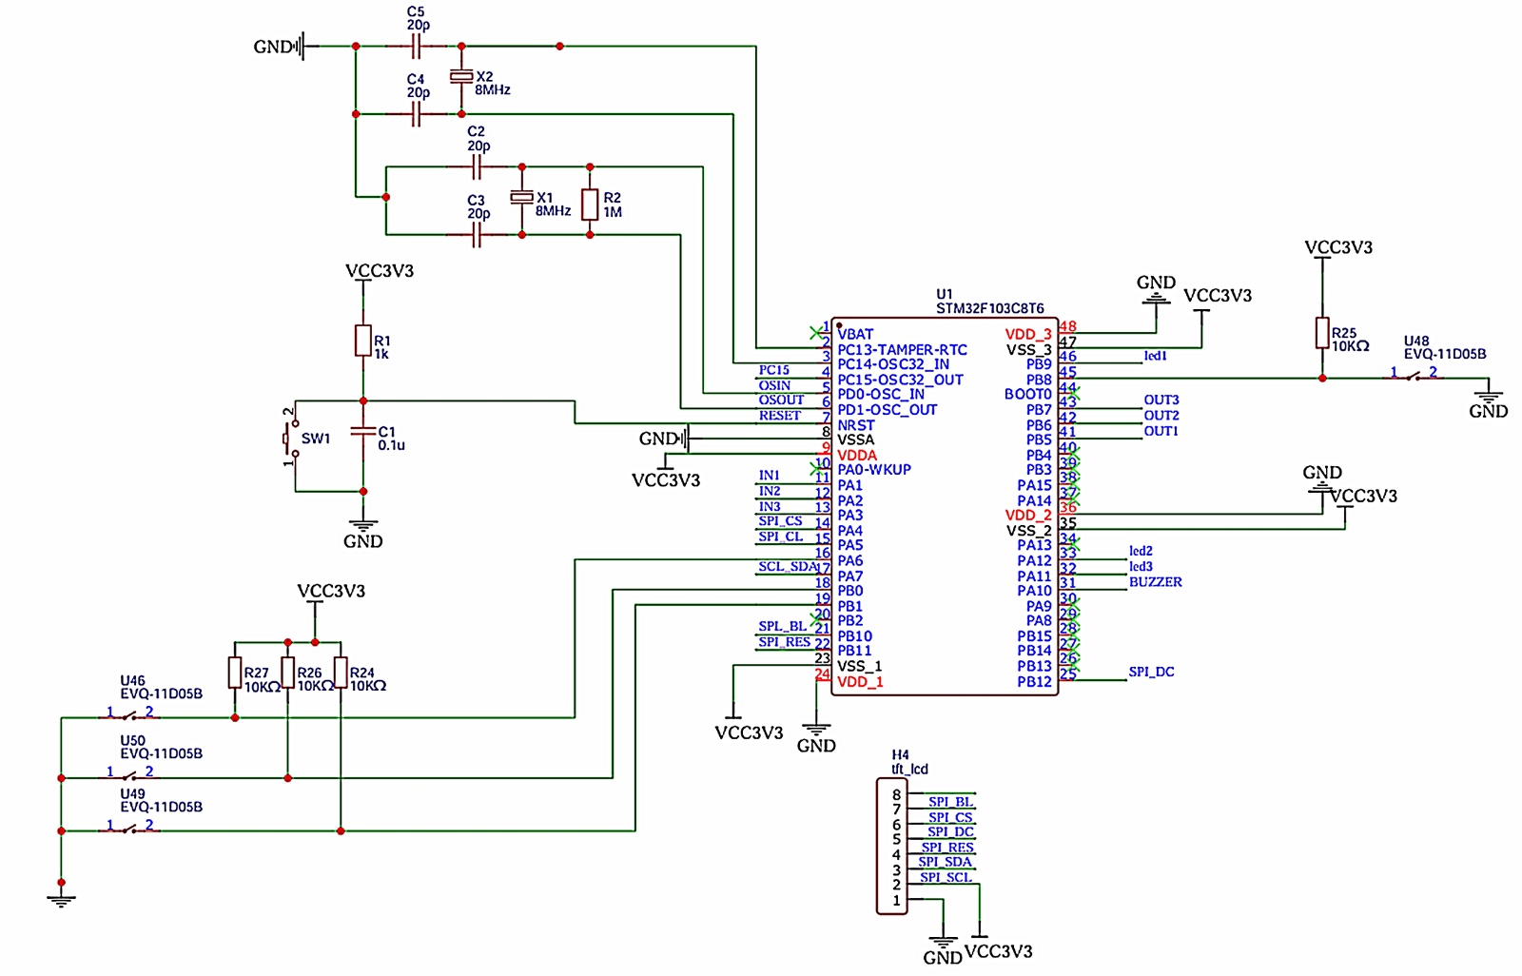Click the led1 net label
Viewport: 1522px width, 976px height.
point(1155,356)
